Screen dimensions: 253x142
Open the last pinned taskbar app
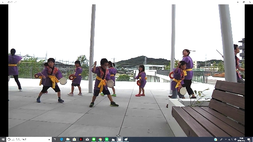(126, 139)
